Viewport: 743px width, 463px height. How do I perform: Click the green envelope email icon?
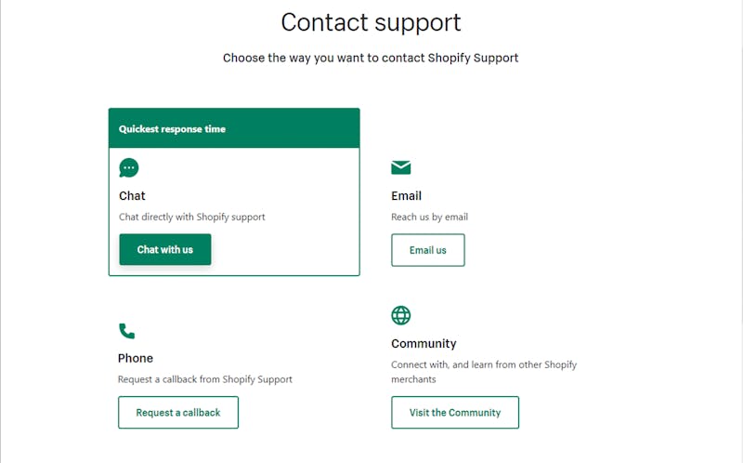[401, 167]
